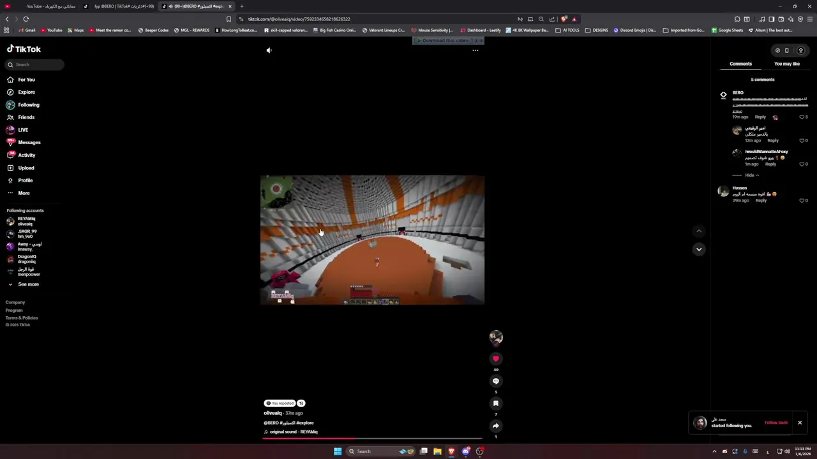
Task: Mute the TikTok video with the speaker icon
Action: pyautogui.click(x=269, y=50)
